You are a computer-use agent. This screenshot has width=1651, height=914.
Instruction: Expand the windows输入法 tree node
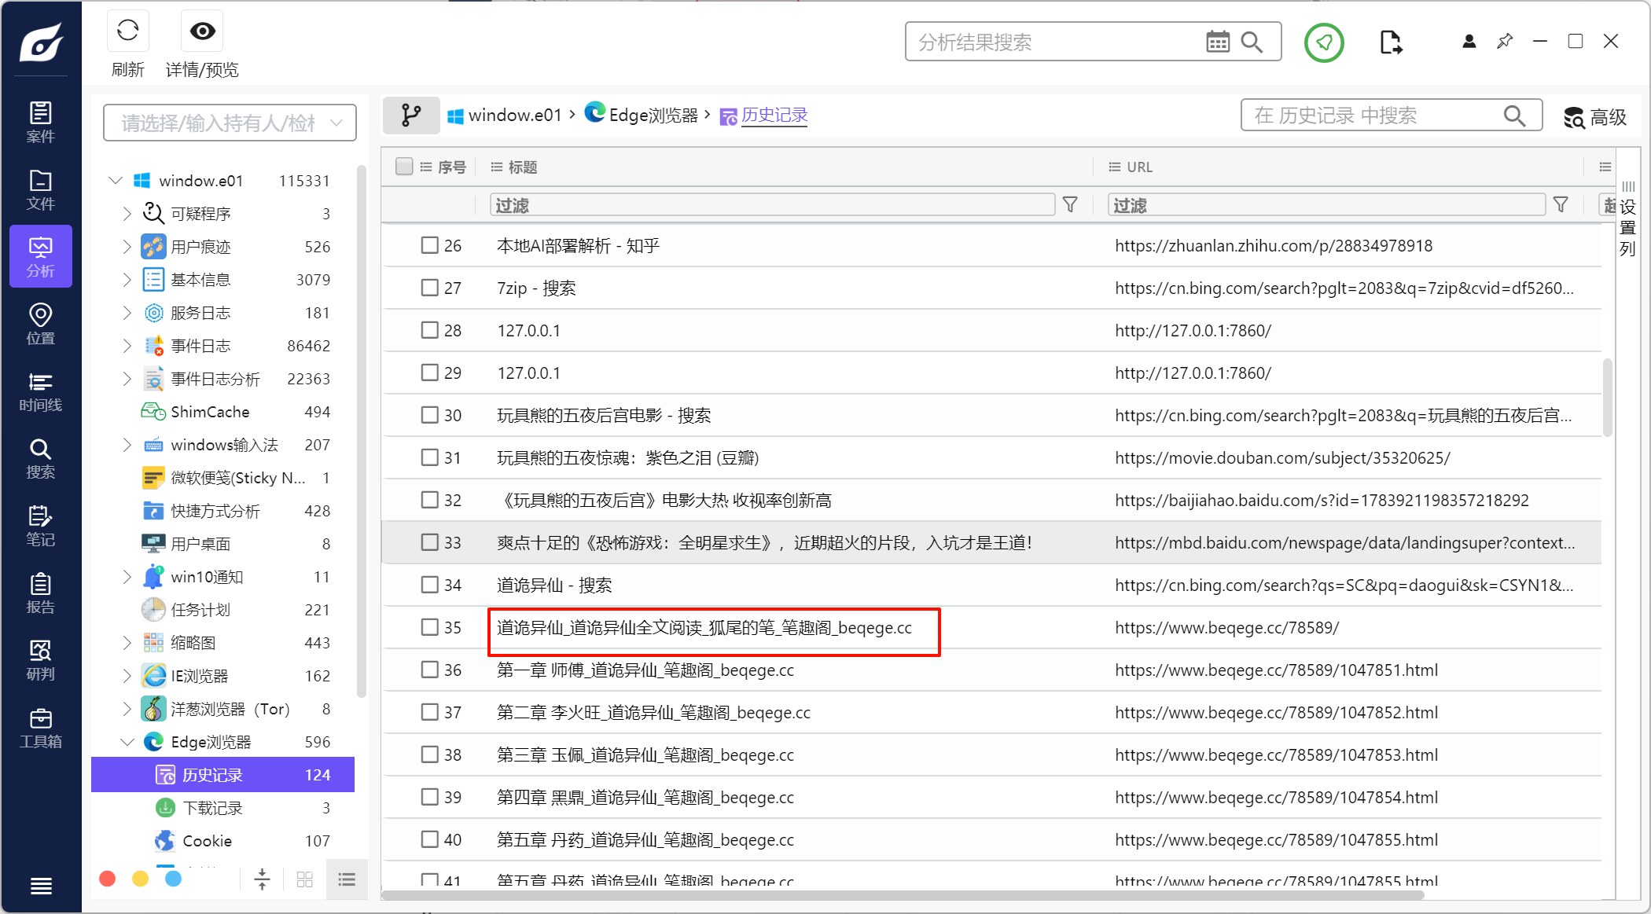[x=127, y=445]
